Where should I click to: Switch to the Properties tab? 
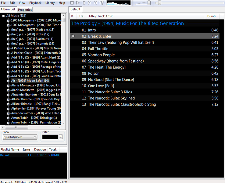[x=25, y=10]
